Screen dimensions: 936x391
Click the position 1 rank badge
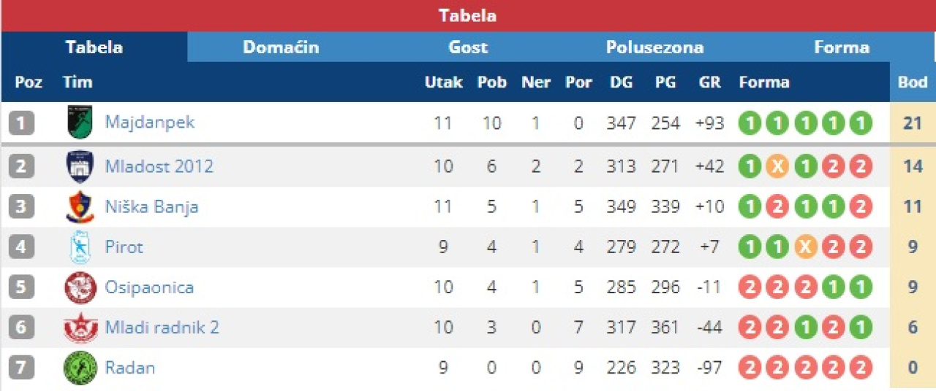(21, 123)
